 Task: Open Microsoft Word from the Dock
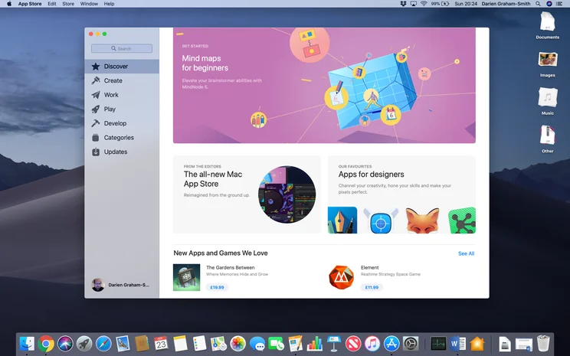point(457,344)
